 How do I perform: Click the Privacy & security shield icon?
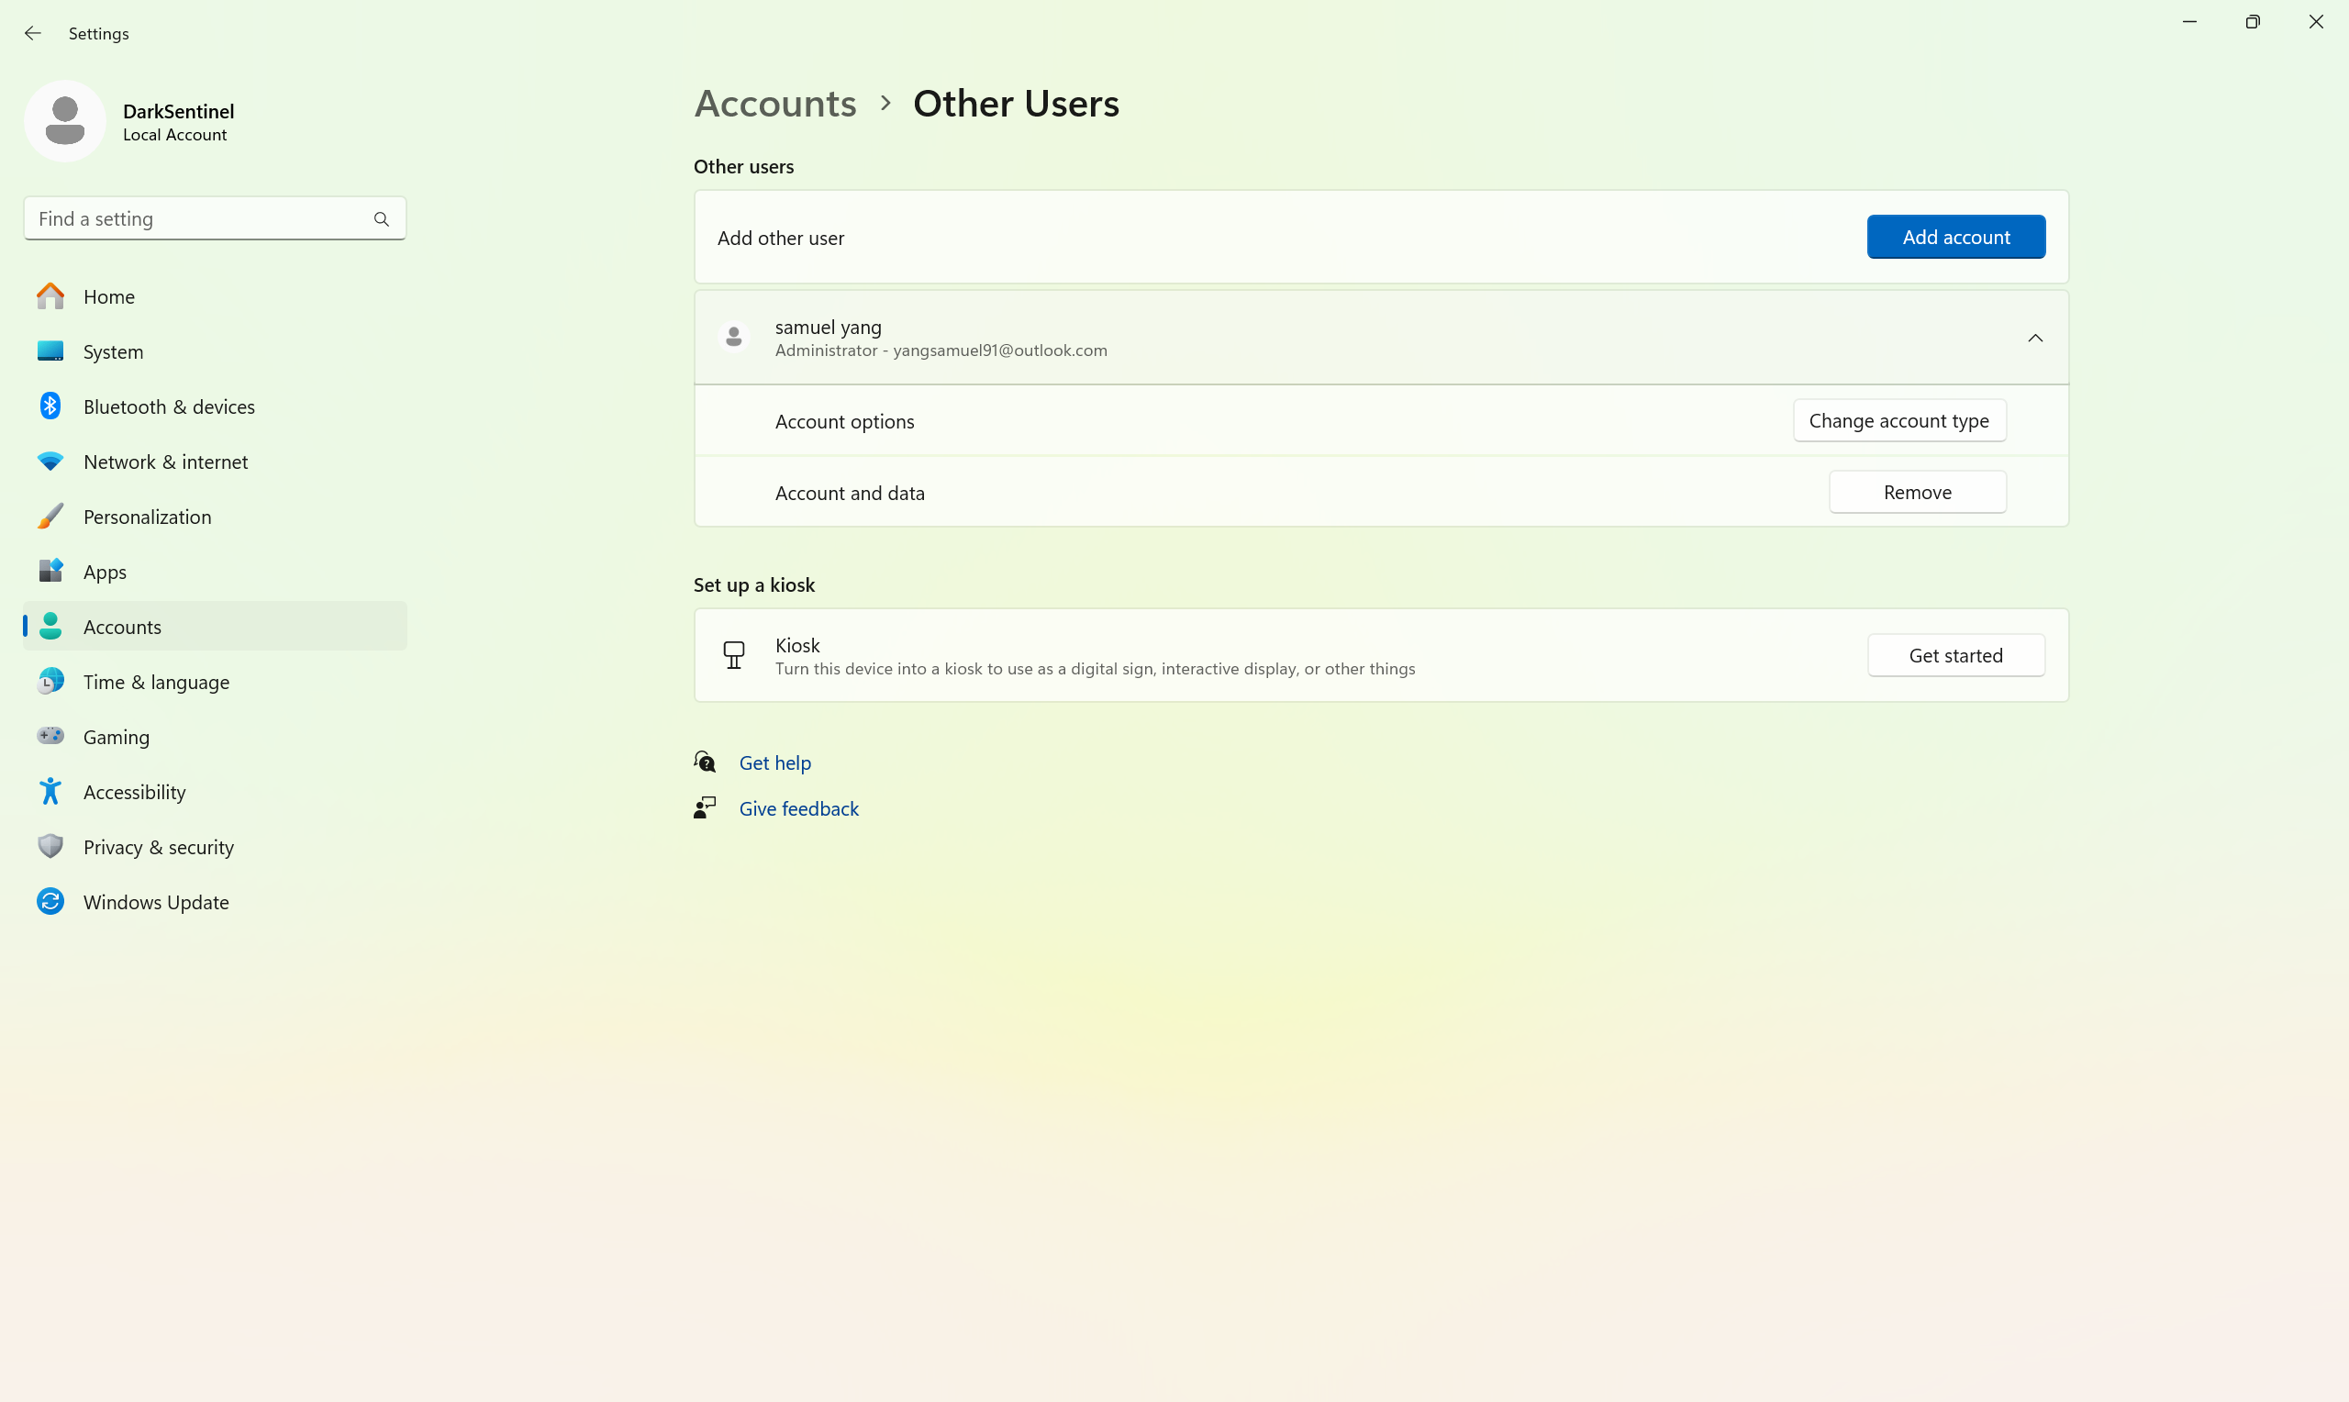[50, 846]
